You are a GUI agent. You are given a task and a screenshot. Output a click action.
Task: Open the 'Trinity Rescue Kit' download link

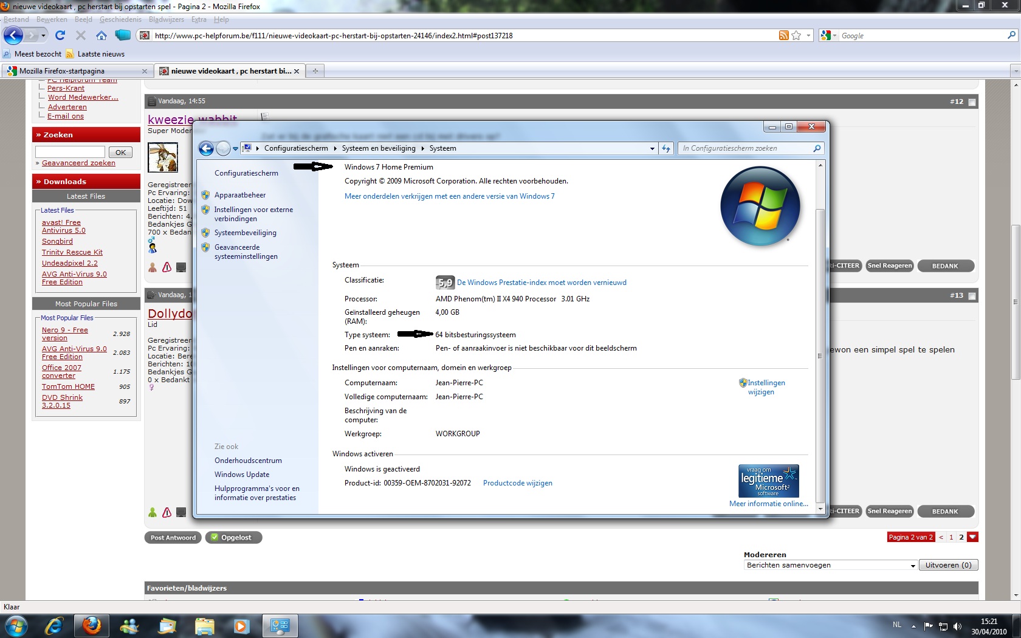click(x=72, y=252)
